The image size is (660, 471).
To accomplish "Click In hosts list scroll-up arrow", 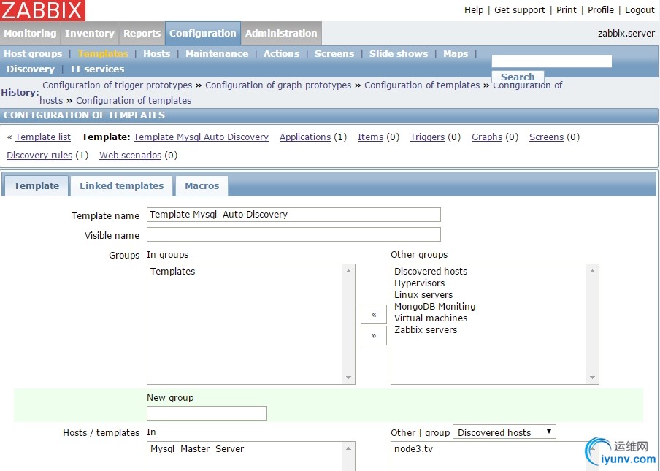I will pyautogui.click(x=348, y=448).
